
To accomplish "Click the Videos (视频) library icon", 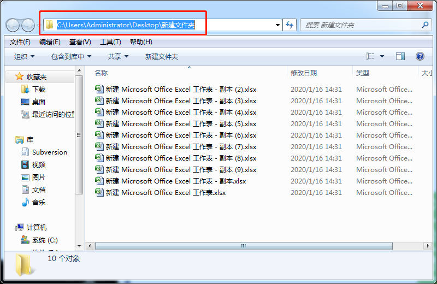I will (x=25, y=165).
